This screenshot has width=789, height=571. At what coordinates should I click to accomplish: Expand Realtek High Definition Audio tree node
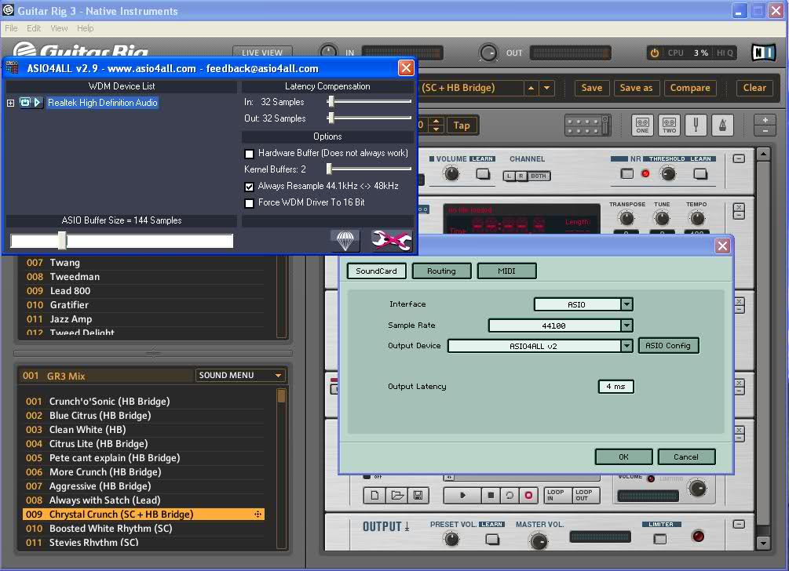pyautogui.click(x=11, y=103)
